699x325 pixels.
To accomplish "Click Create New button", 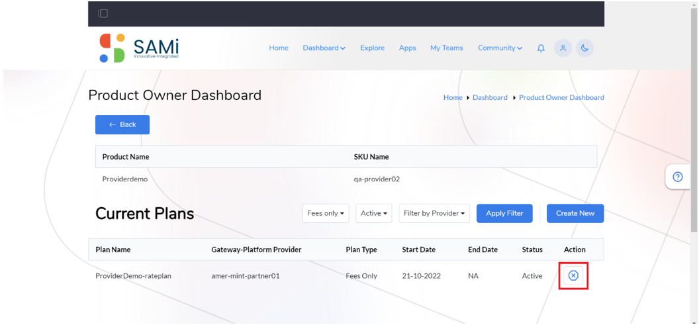I will (x=575, y=214).
